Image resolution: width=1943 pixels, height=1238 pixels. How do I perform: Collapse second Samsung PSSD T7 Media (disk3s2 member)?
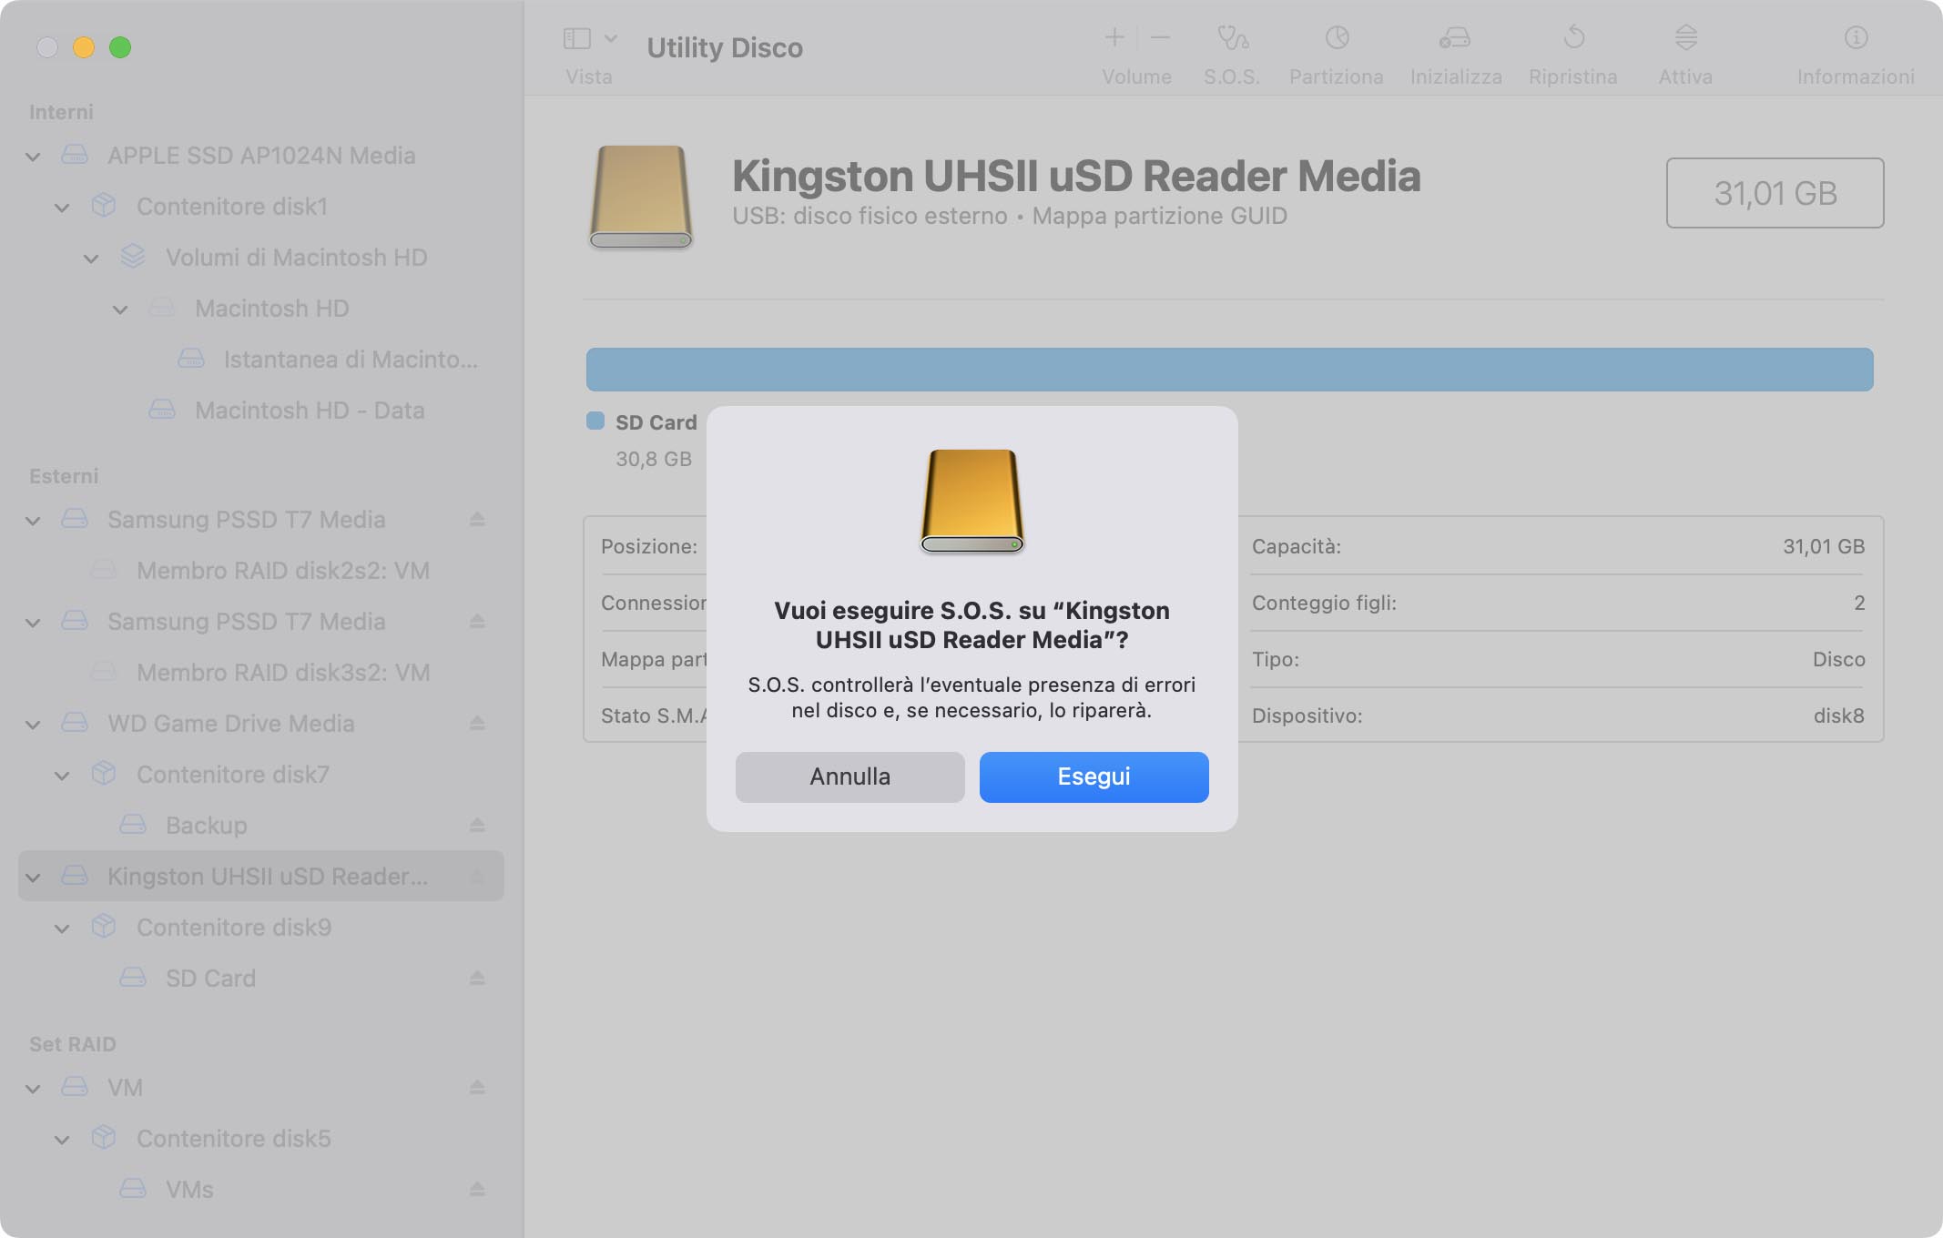34,623
